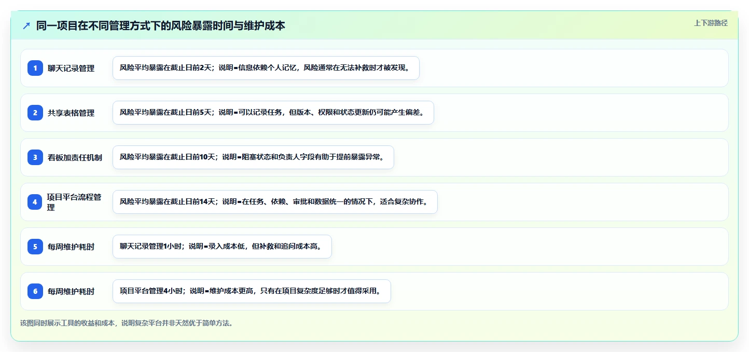Select 每周维护耗时 label in row 6
This screenshot has height=352, width=749.
point(71,291)
